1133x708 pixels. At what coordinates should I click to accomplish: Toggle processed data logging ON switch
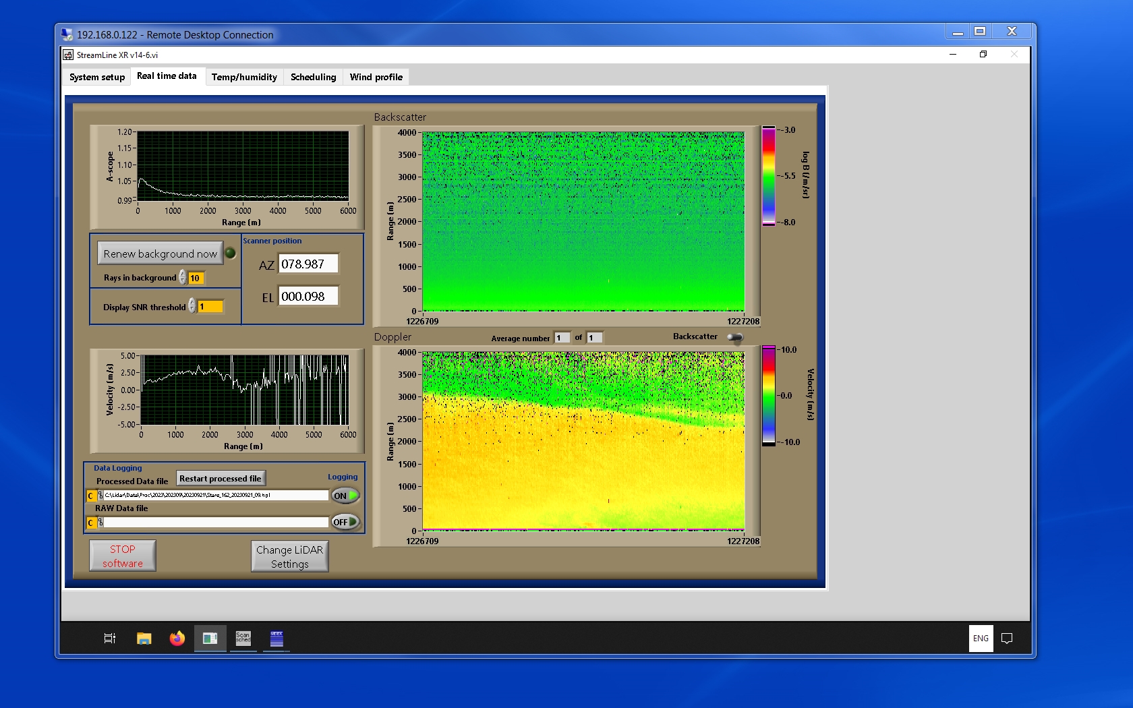point(345,496)
